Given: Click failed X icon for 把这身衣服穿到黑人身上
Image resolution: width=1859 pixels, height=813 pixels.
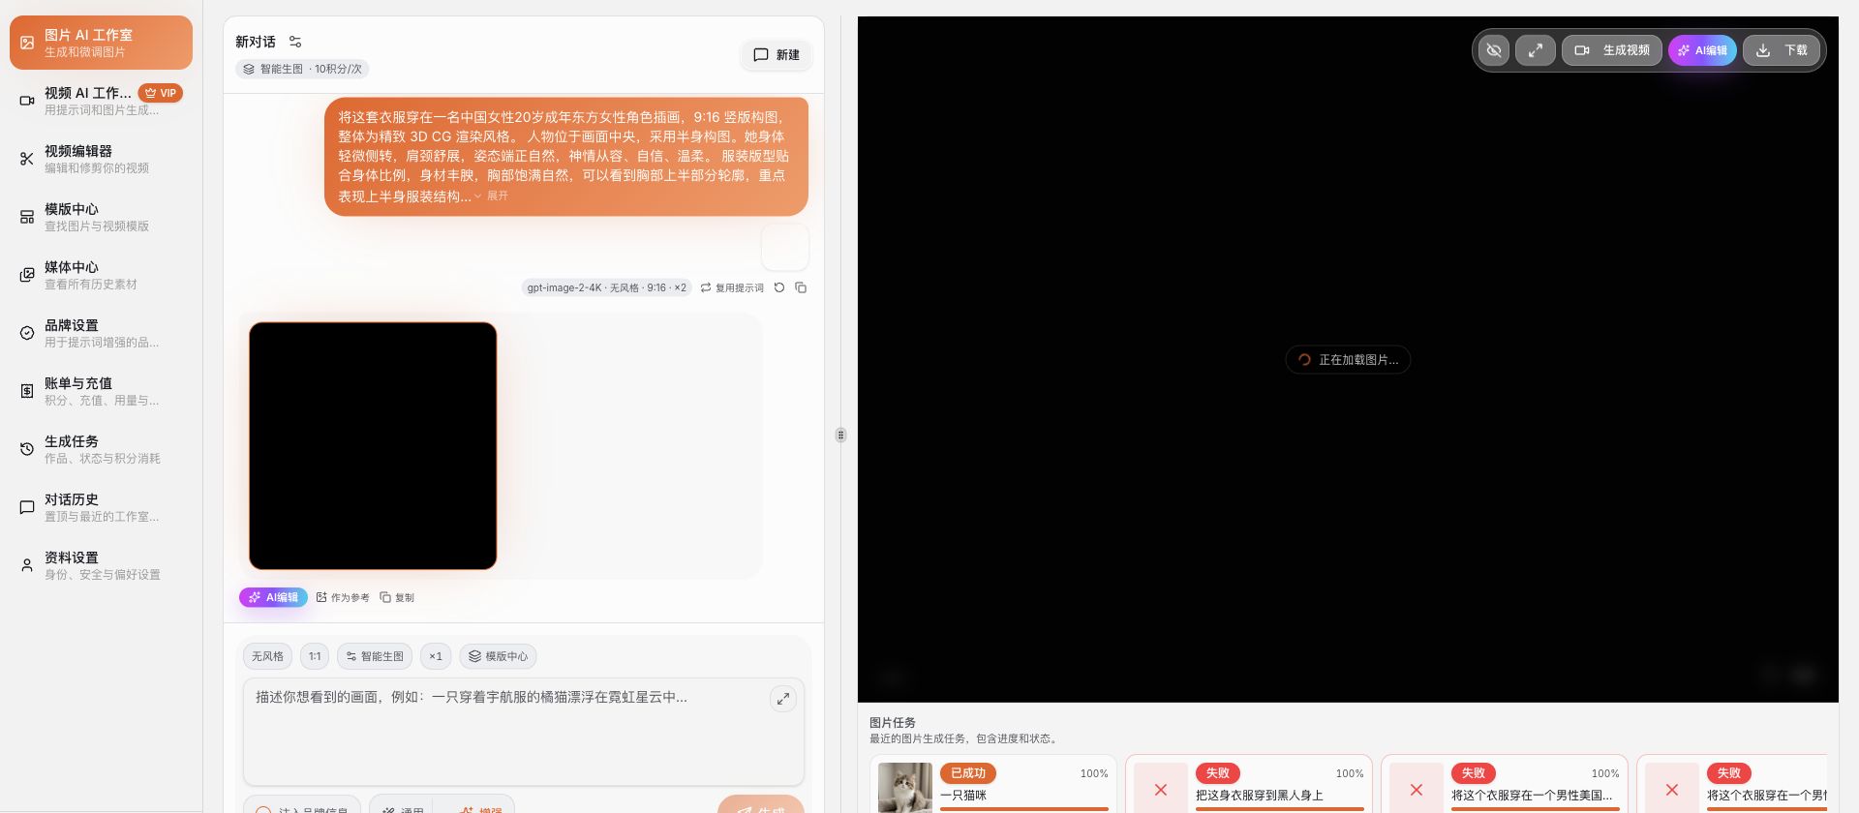Looking at the screenshot, I should click(x=1161, y=790).
